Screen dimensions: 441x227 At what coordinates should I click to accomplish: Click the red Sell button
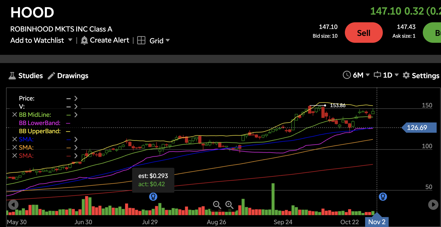tap(364, 33)
